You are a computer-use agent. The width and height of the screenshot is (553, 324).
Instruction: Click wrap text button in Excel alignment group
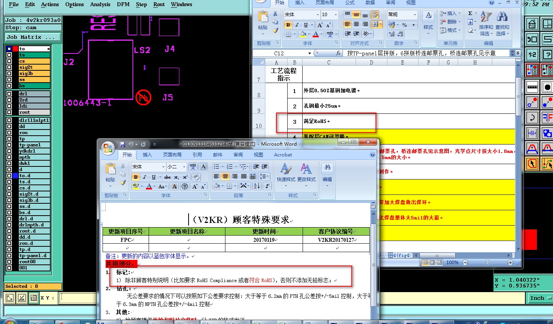(374, 15)
